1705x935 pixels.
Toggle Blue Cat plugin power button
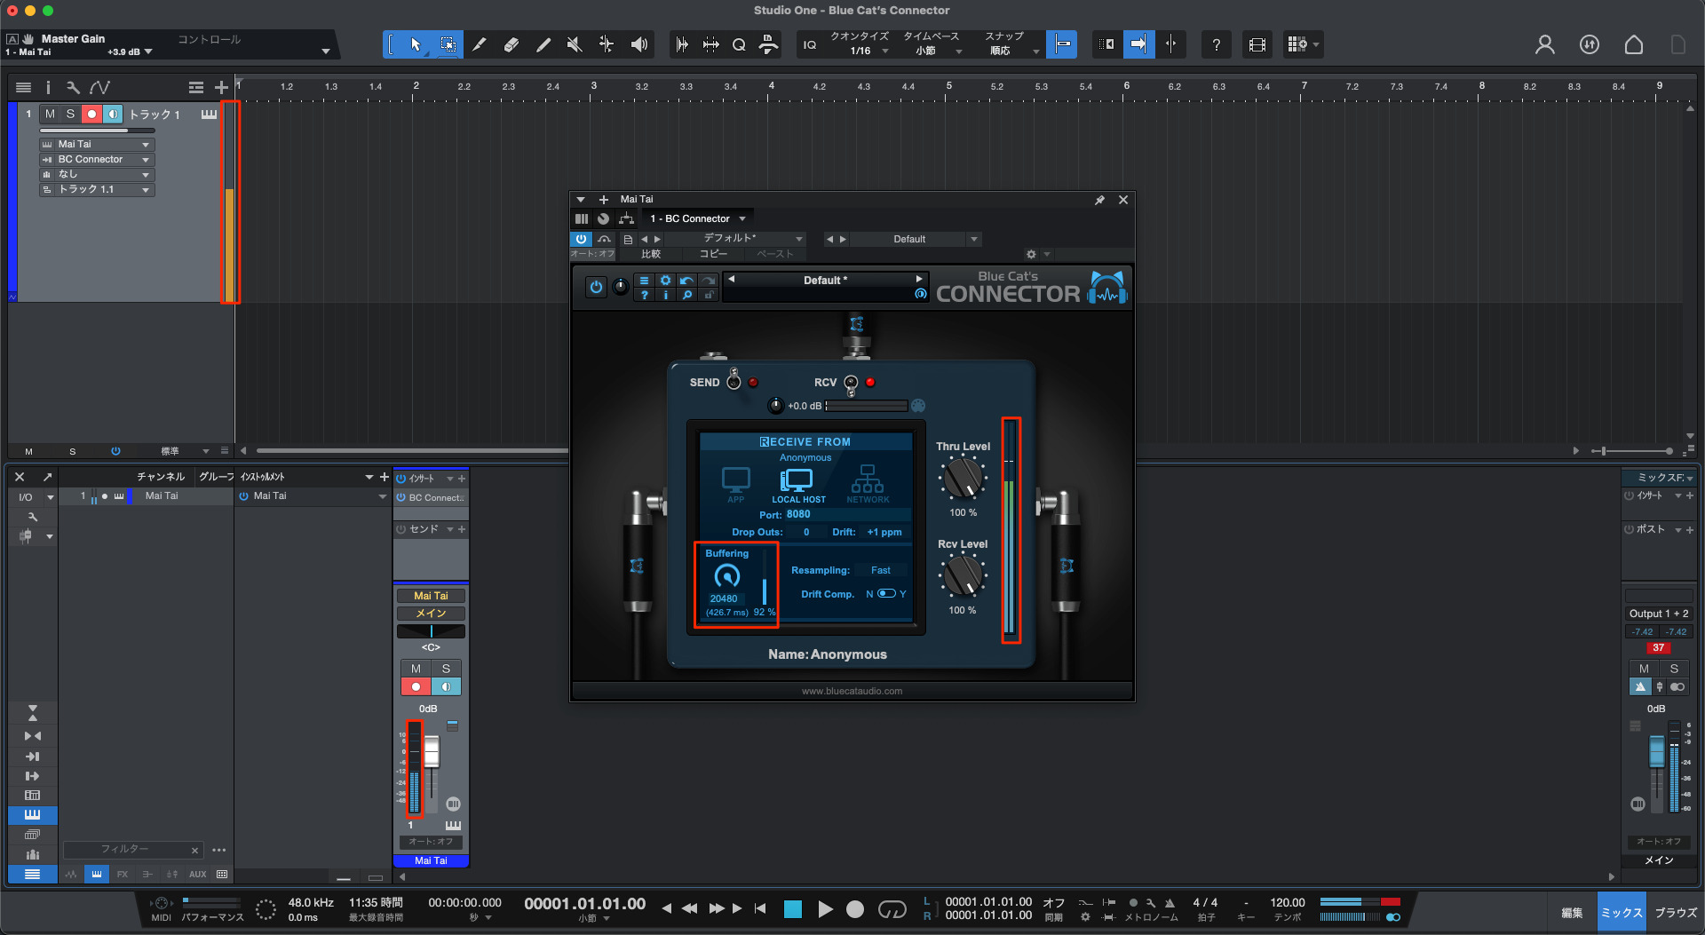click(596, 287)
